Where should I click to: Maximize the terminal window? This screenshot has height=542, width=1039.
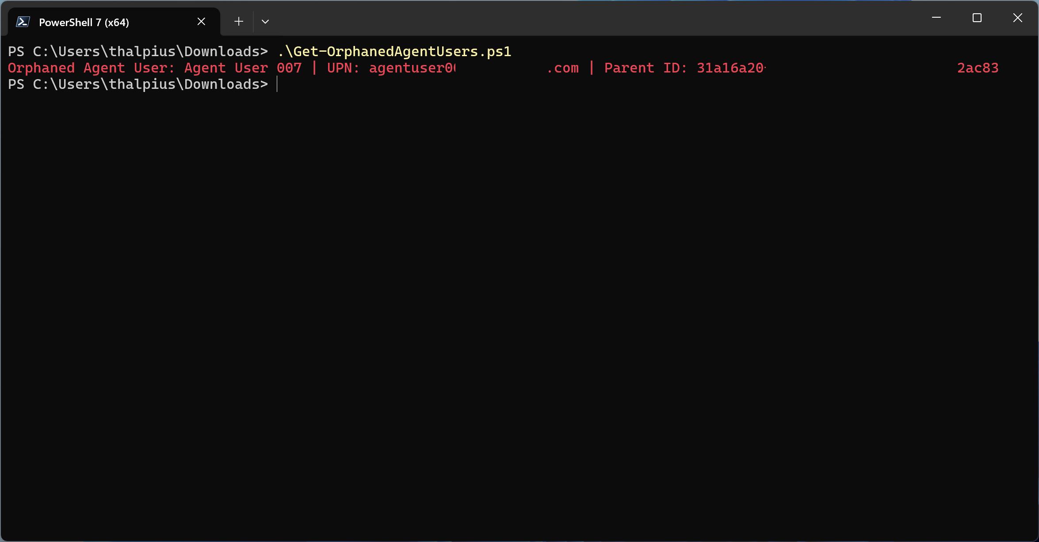977,18
